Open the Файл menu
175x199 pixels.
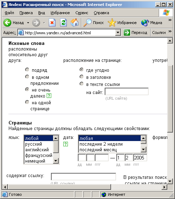10,13
